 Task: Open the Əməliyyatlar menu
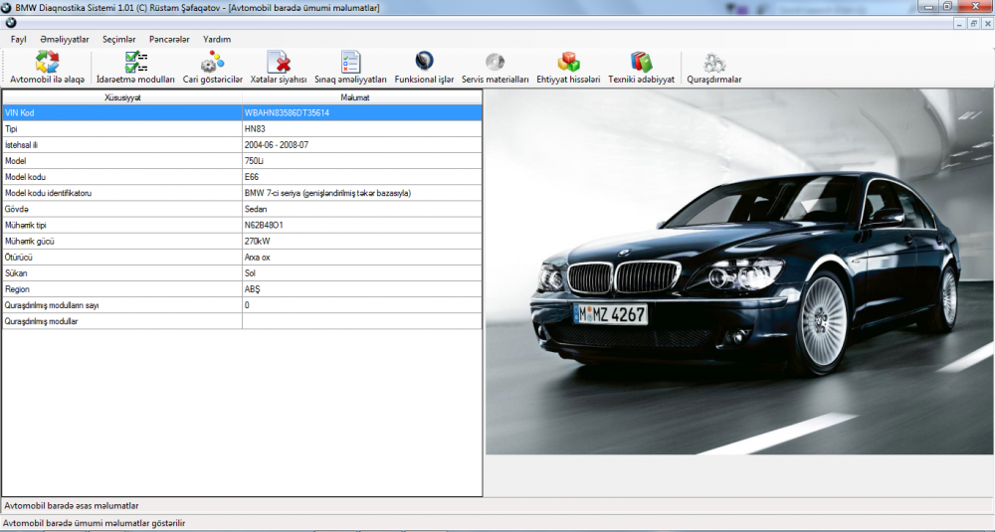pyautogui.click(x=65, y=40)
